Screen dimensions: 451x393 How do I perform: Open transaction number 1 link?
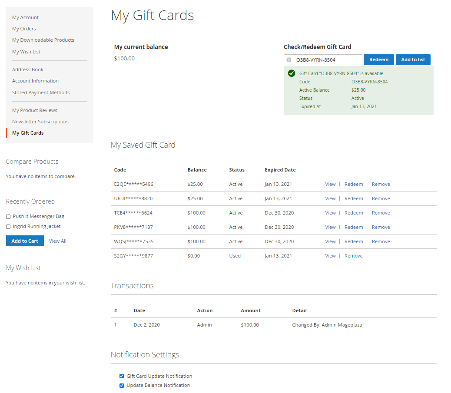click(116, 325)
